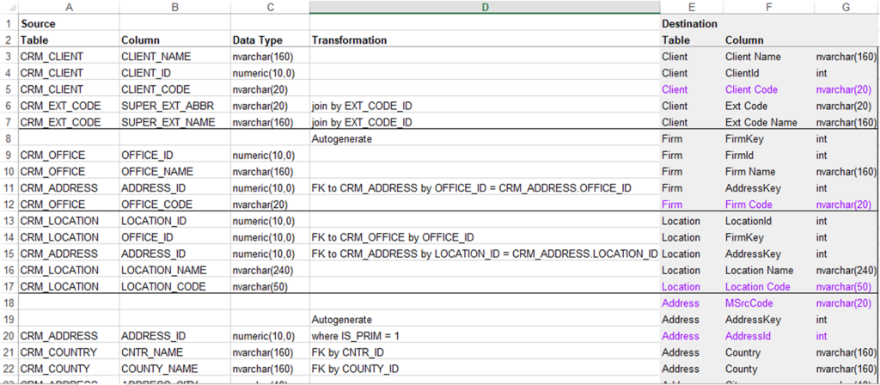Select the COUNTY_NAME cell
Image resolution: width=880 pixels, height=385 pixels.
(x=174, y=369)
